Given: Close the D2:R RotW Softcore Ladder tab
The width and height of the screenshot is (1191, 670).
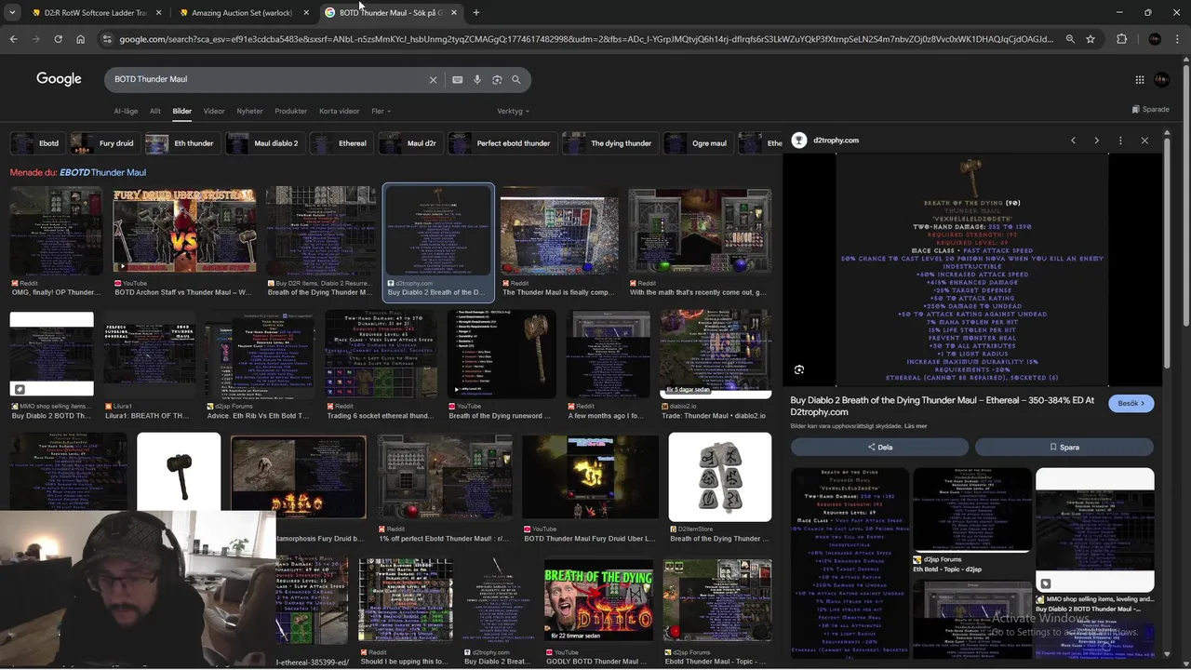Looking at the screenshot, I should pyautogui.click(x=158, y=13).
